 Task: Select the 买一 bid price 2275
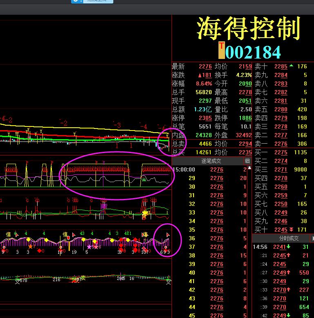pos(281,152)
